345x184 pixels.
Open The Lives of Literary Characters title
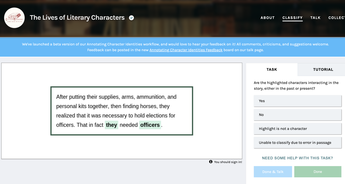77,18
